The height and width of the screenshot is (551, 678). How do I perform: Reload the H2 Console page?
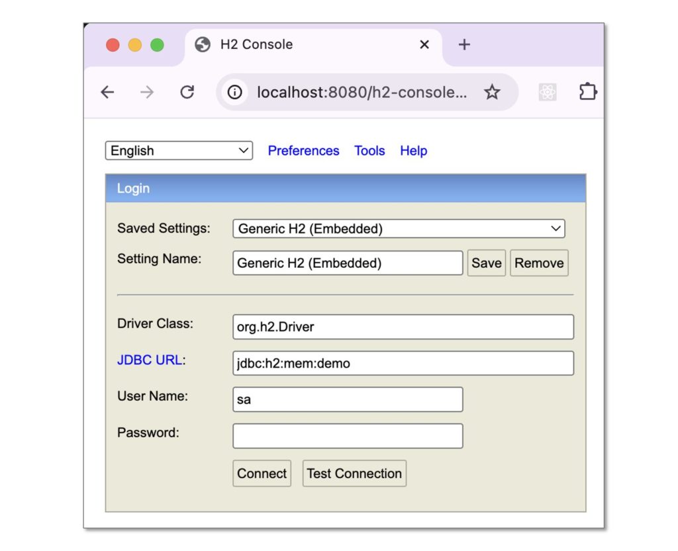[x=187, y=93]
